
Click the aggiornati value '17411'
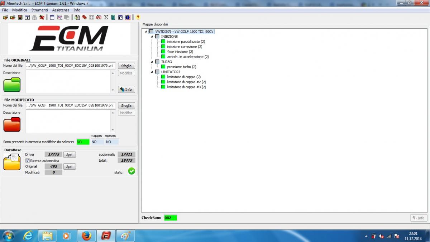click(x=126, y=155)
